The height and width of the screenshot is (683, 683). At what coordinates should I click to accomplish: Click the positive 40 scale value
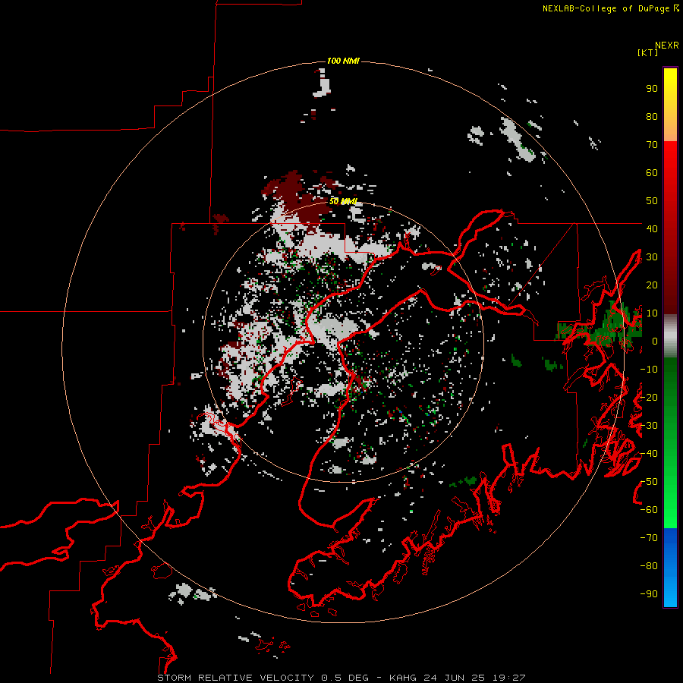(652, 228)
